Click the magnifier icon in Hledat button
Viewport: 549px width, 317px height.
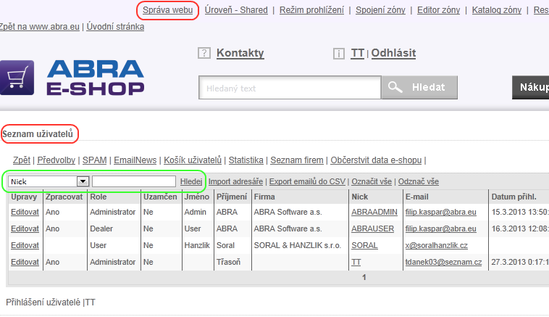[x=395, y=87]
